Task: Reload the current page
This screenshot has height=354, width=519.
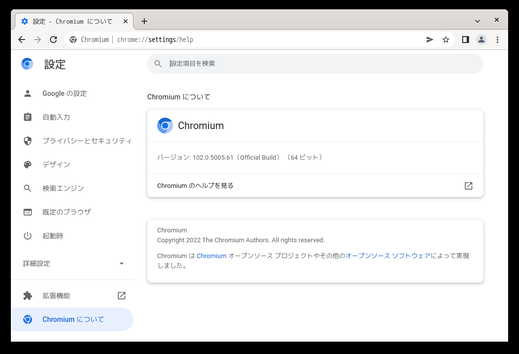Action: click(53, 40)
